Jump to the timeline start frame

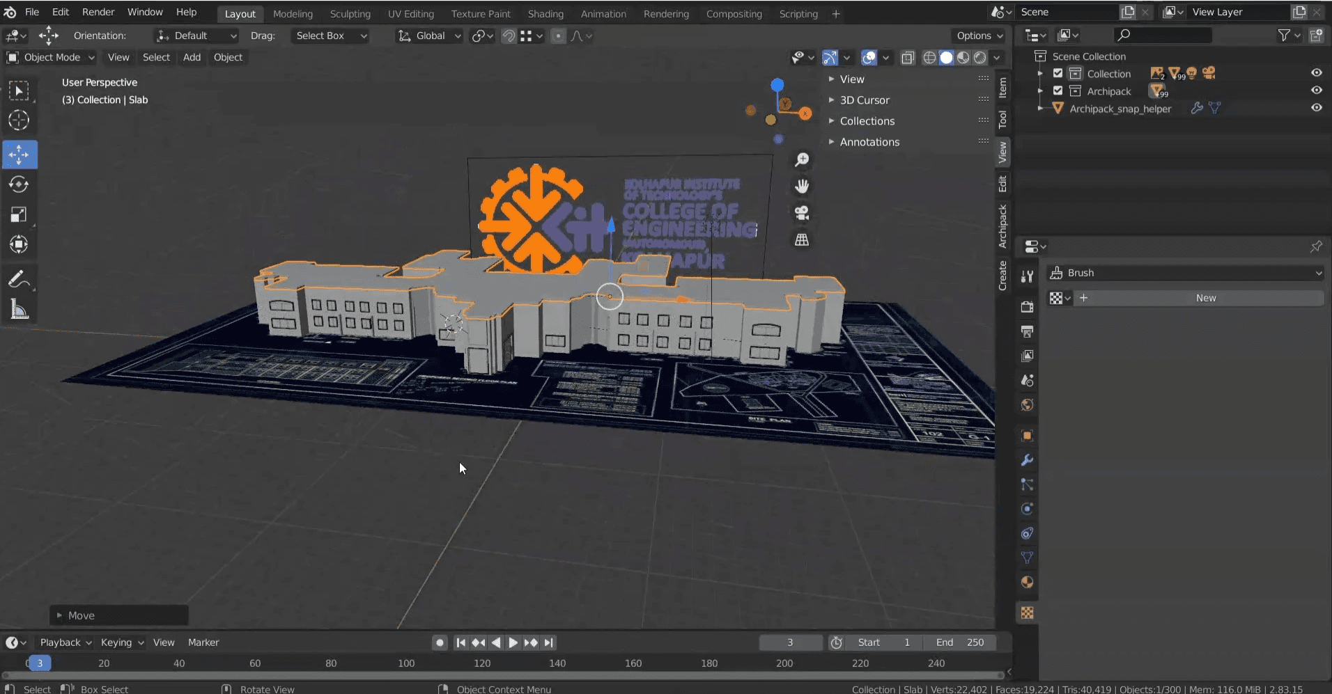coord(460,642)
